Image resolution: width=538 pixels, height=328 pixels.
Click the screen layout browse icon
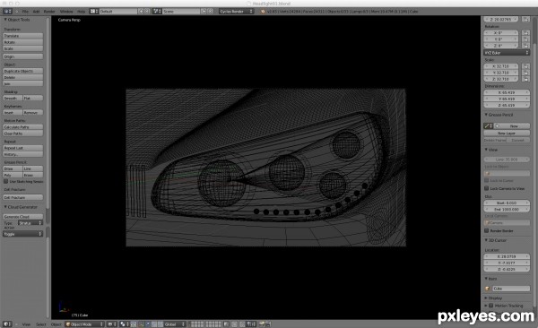click(93, 12)
